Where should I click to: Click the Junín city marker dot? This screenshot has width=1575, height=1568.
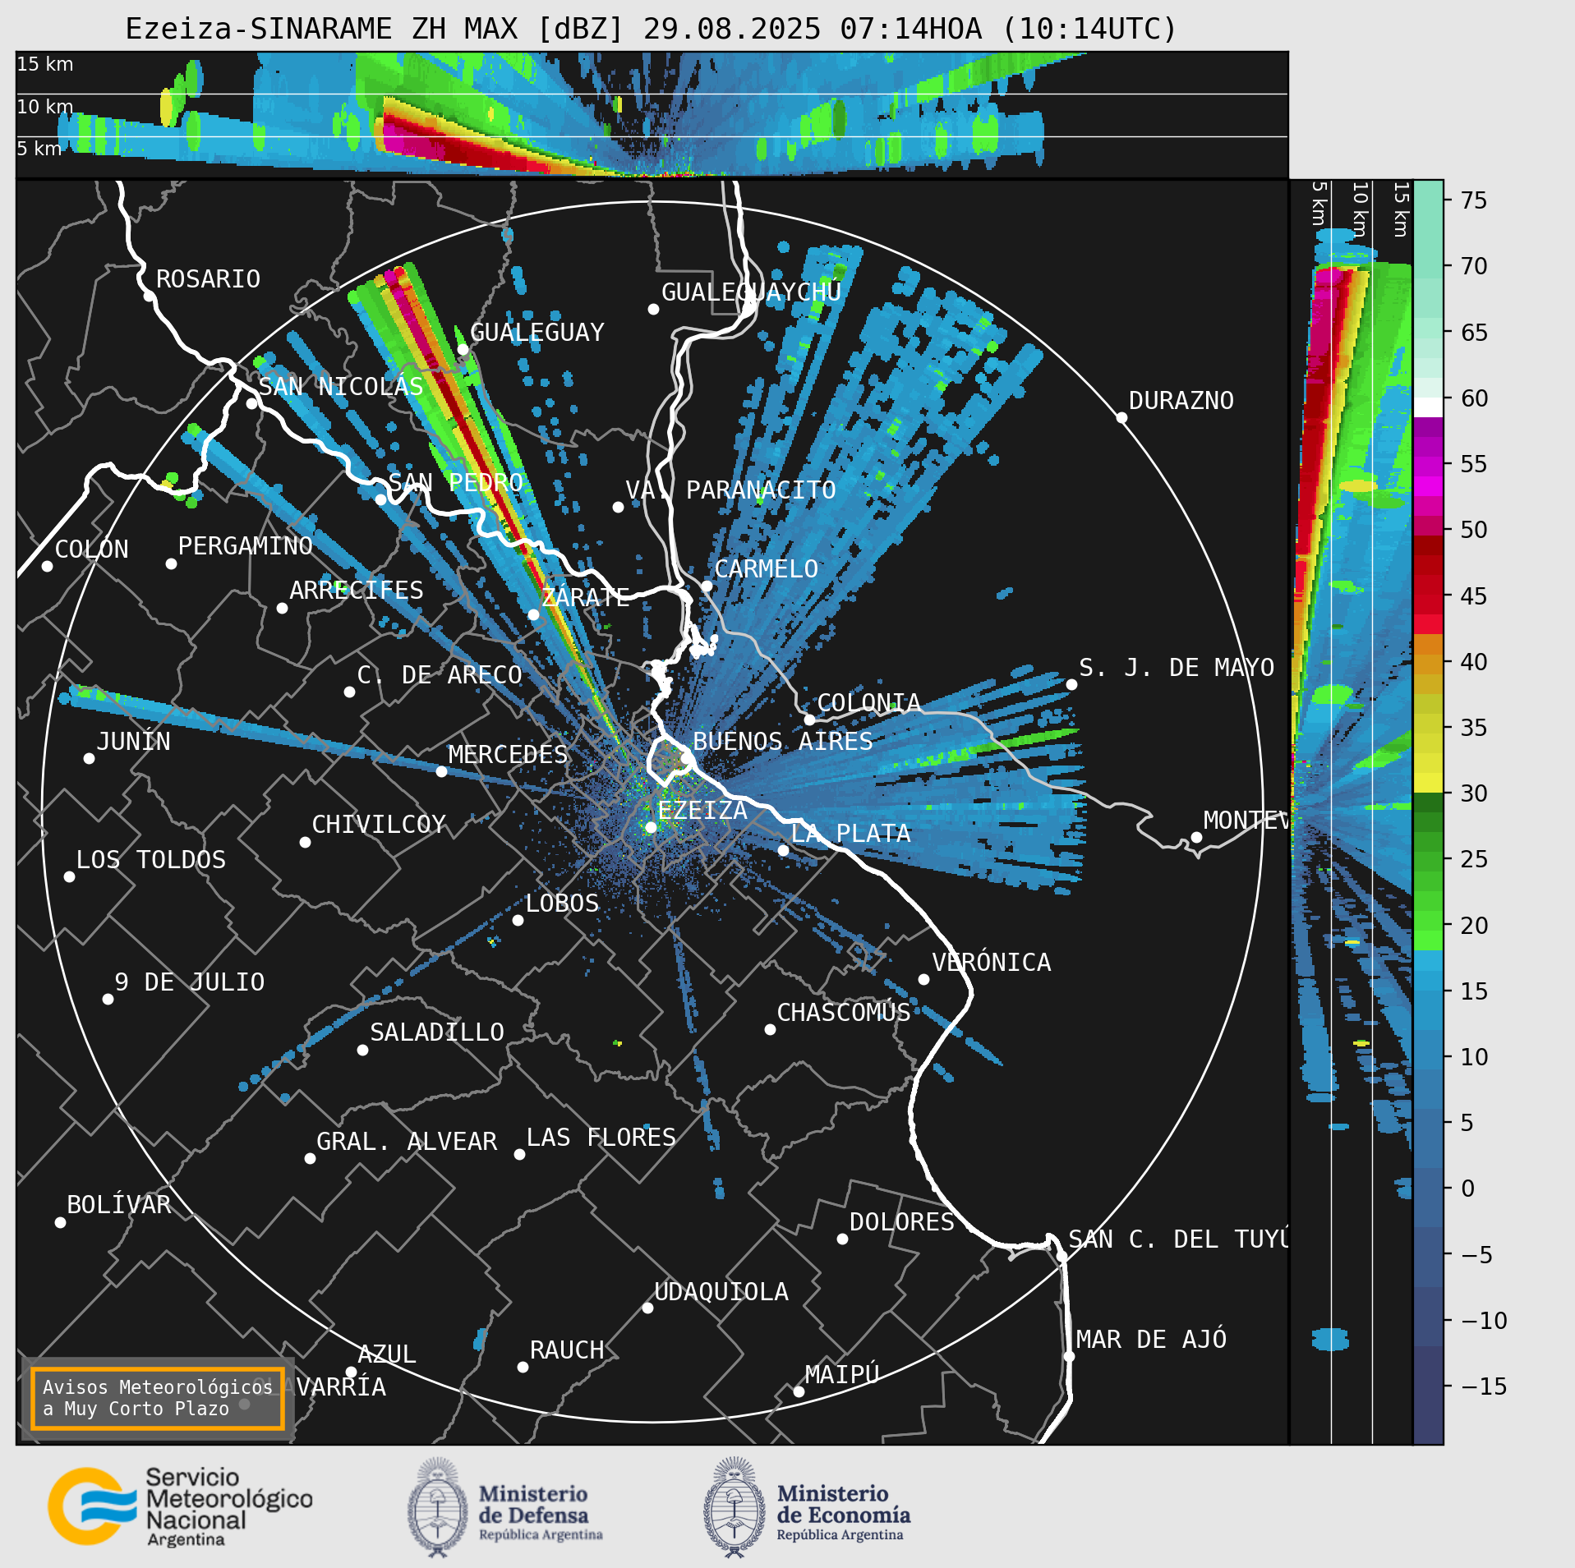[89, 758]
